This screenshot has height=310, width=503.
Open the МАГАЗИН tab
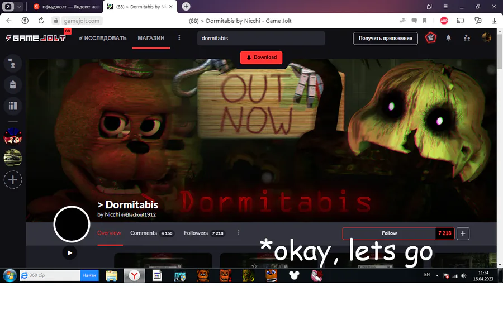click(151, 38)
